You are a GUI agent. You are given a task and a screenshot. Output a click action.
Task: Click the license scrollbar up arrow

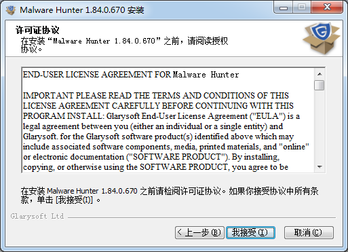point(320,74)
